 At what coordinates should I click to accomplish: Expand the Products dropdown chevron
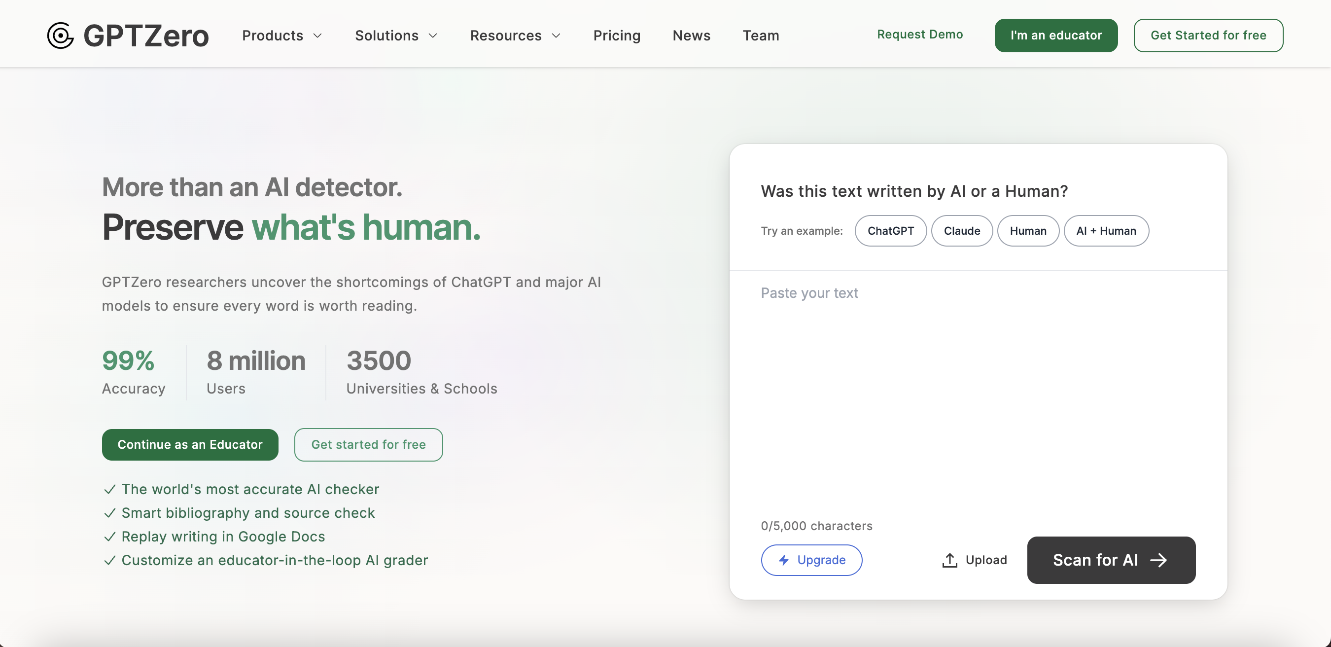pos(318,35)
